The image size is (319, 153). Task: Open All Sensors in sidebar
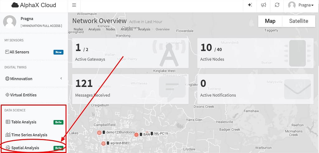[x=34, y=52]
